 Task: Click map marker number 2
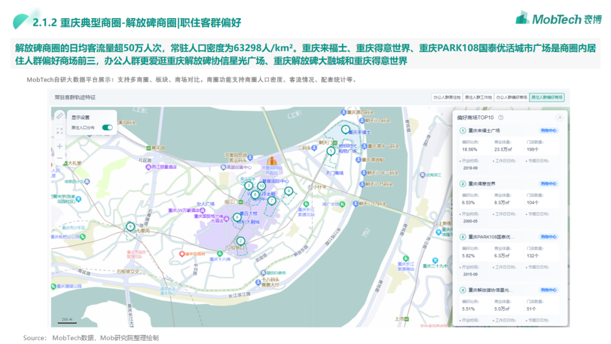(x=241, y=241)
